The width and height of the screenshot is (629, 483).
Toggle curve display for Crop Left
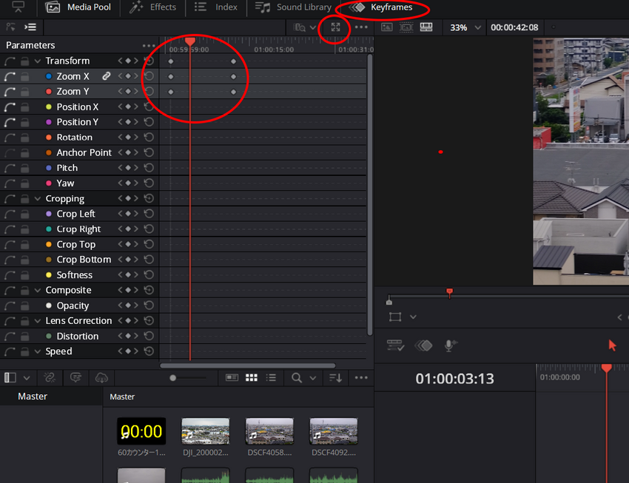click(x=10, y=214)
